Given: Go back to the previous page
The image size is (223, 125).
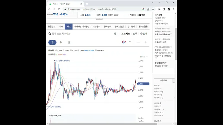Looking at the screenshot, I should 49,9.
